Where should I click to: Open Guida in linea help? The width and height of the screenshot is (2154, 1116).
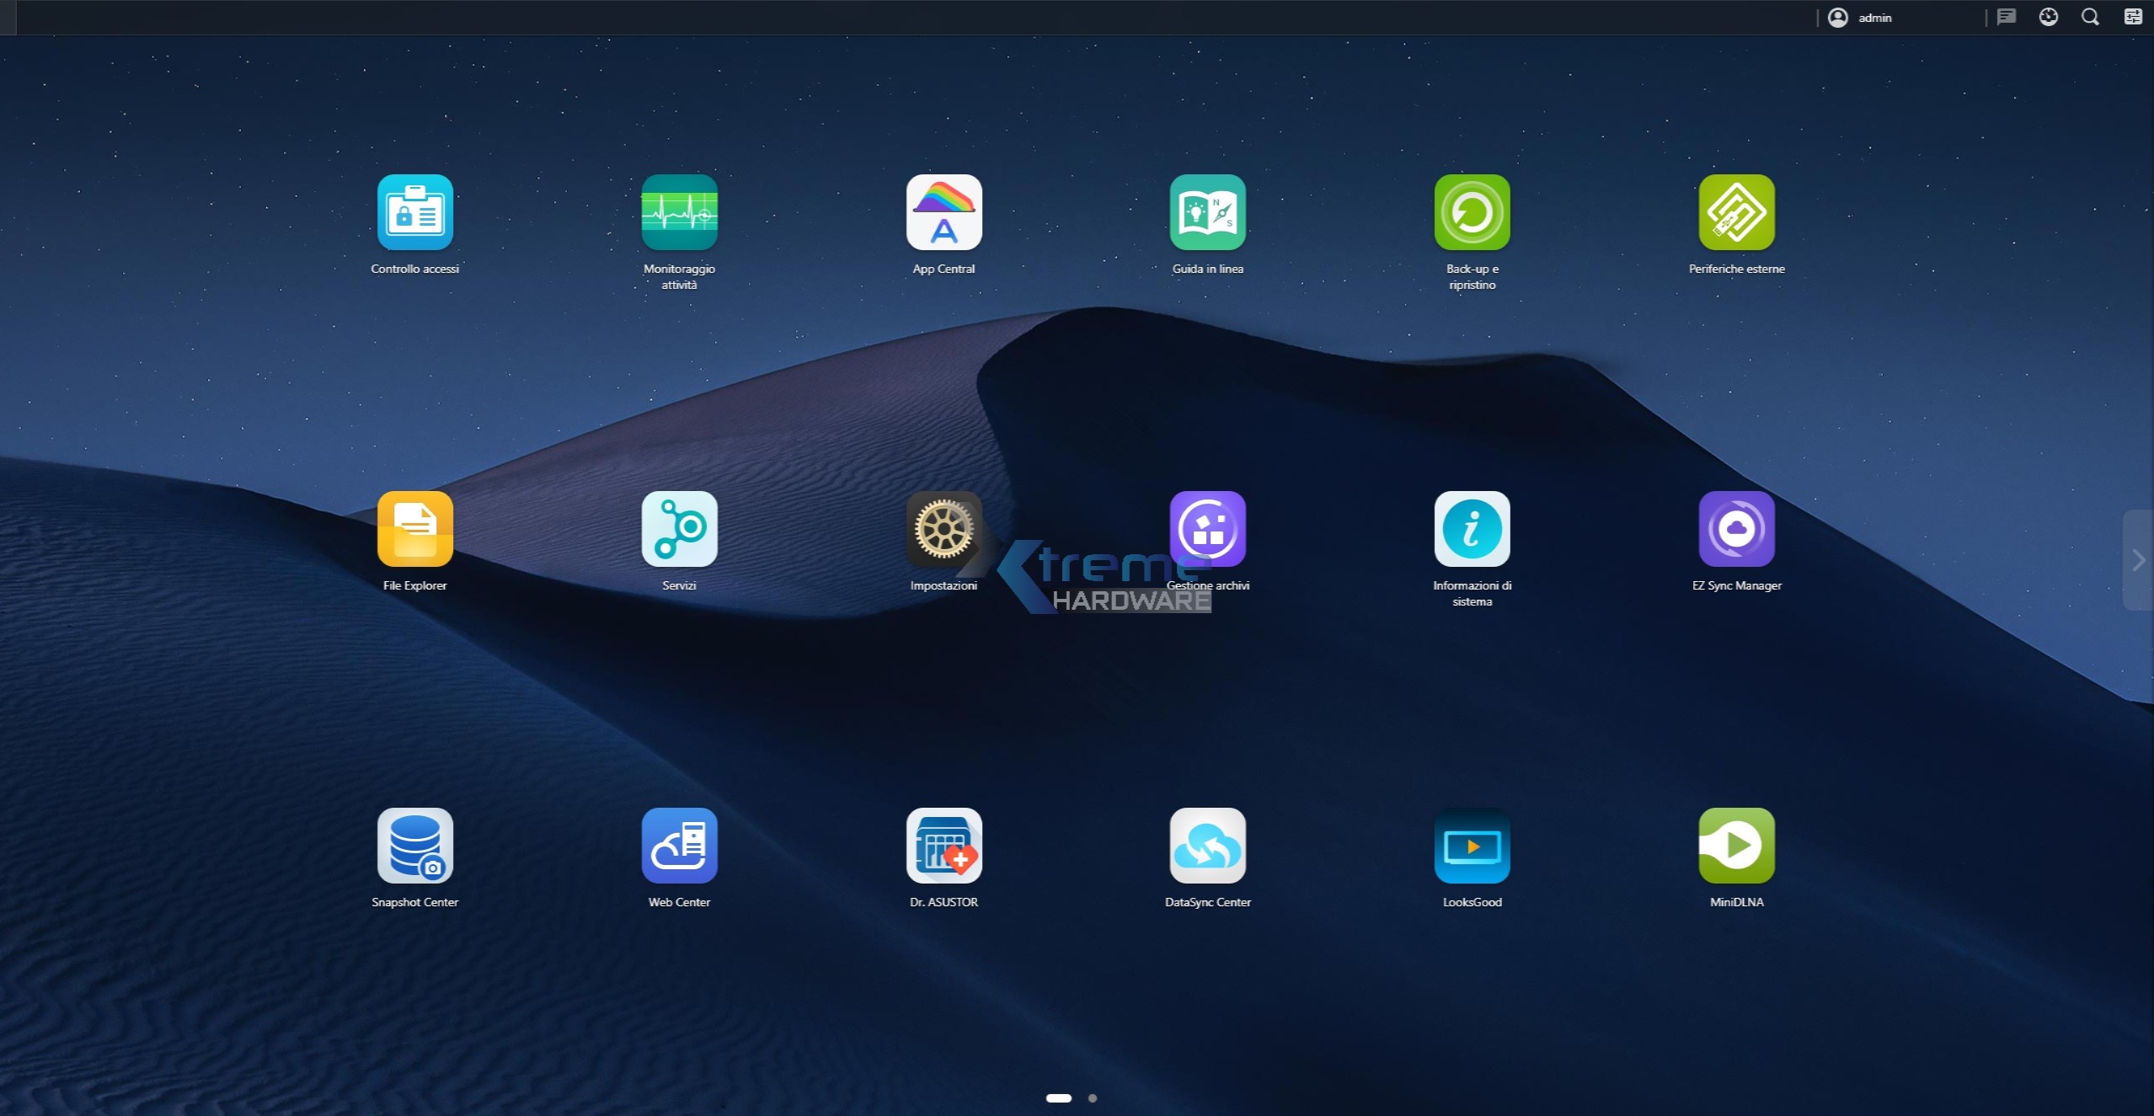point(1207,212)
